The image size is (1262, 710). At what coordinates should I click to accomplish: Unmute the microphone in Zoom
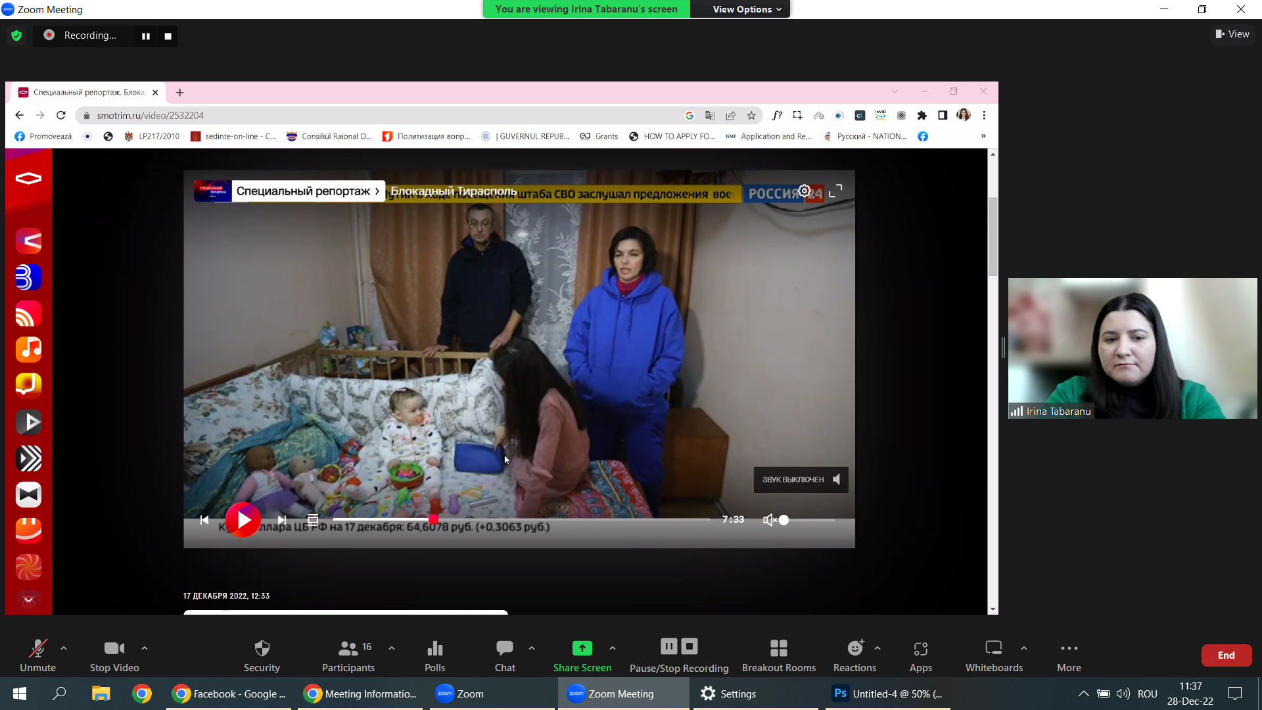[x=37, y=655]
